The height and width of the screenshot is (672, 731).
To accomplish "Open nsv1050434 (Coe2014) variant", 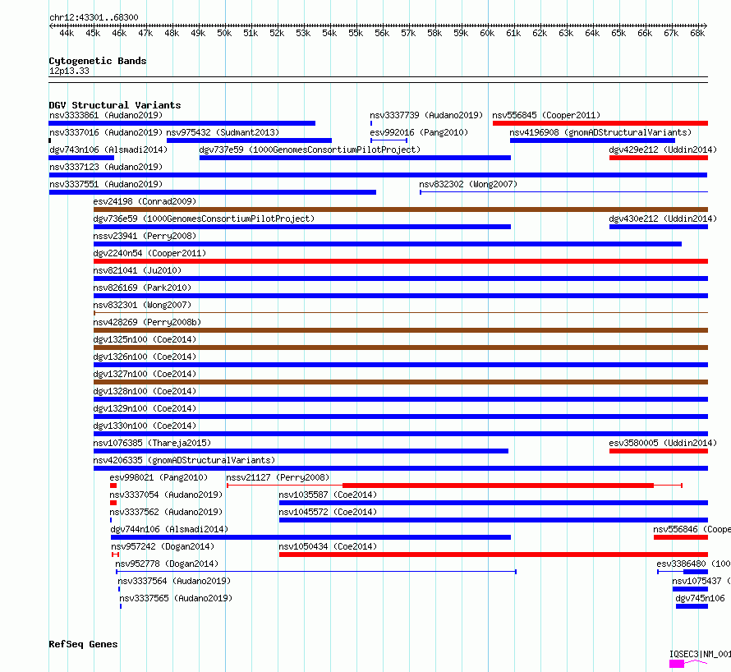I will [494, 555].
